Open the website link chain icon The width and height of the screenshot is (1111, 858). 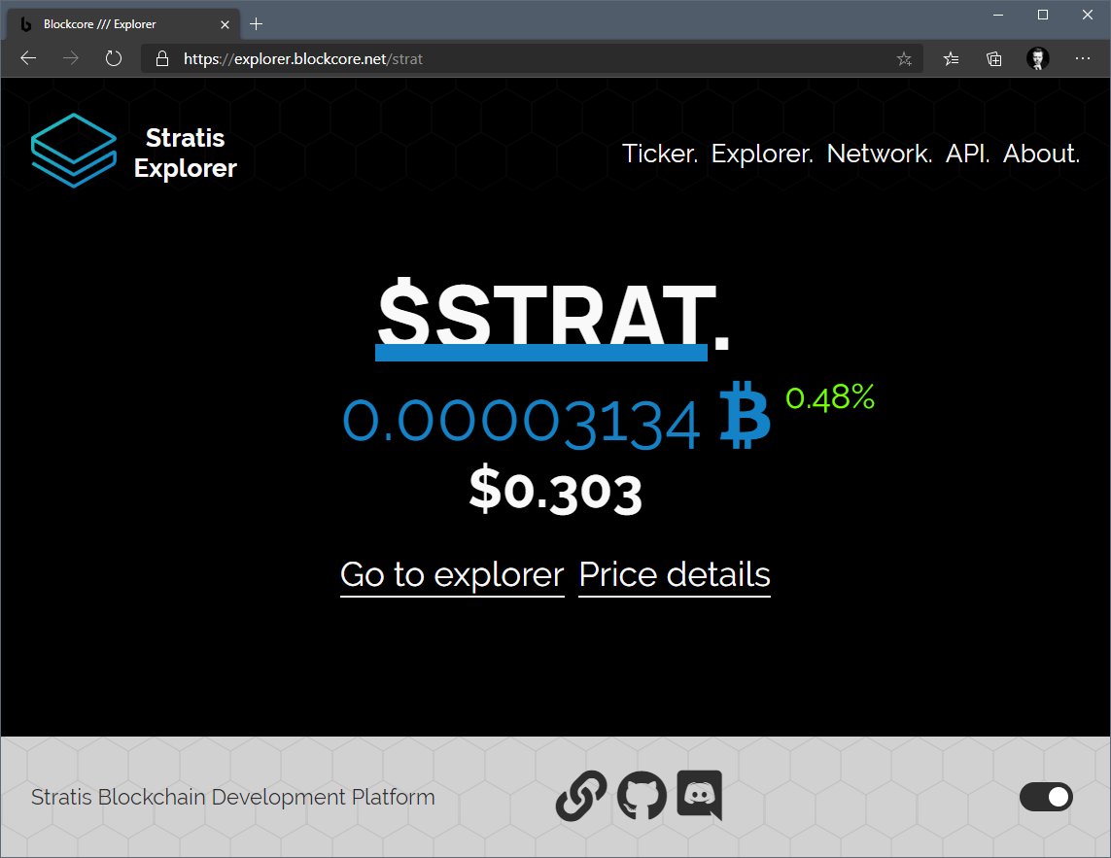point(581,796)
